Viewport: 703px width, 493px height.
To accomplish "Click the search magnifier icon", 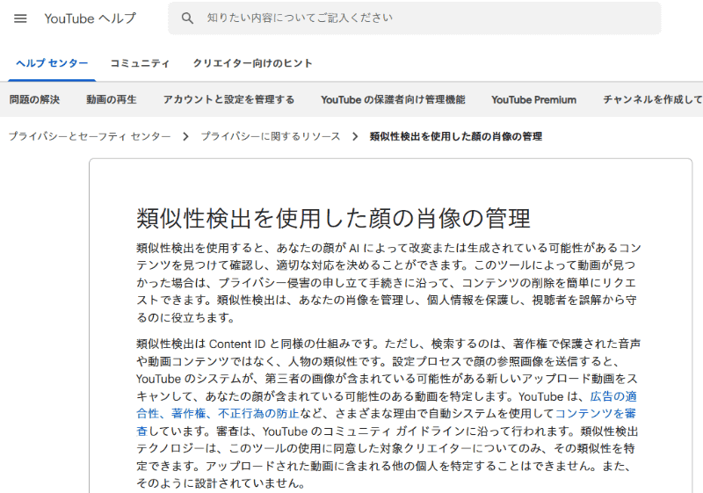I will pyautogui.click(x=187, y=18).
